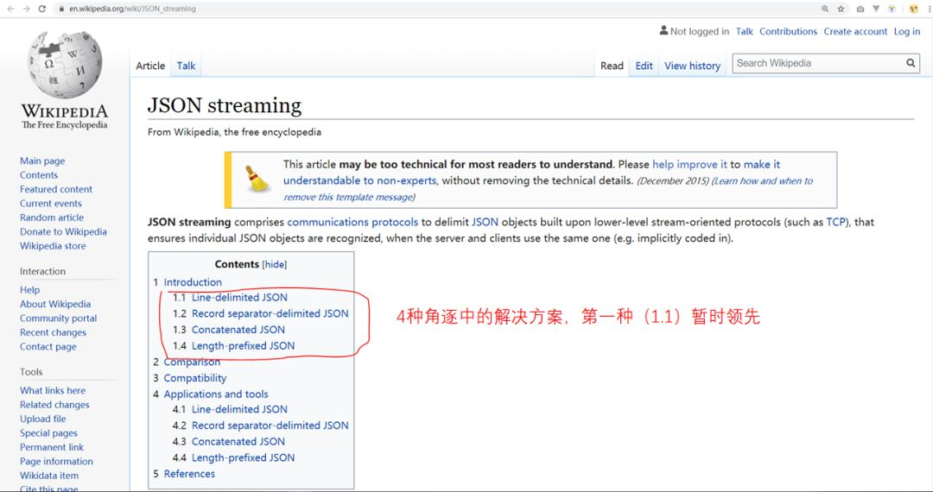The width and height of the screenshot is (933, 492).
Task: Click Donate to Wikipedia
Action: click(63, 232)
